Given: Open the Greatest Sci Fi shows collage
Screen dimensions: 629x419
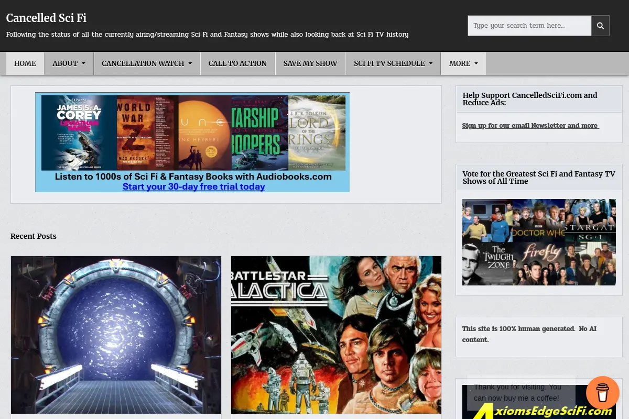Looking at the screenshot, I should (539, 242).
